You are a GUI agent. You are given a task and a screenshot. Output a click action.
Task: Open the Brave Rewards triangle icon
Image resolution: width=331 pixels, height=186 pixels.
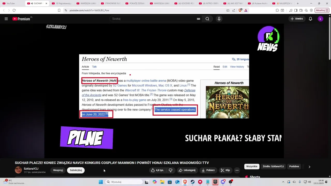click(246, 10)
